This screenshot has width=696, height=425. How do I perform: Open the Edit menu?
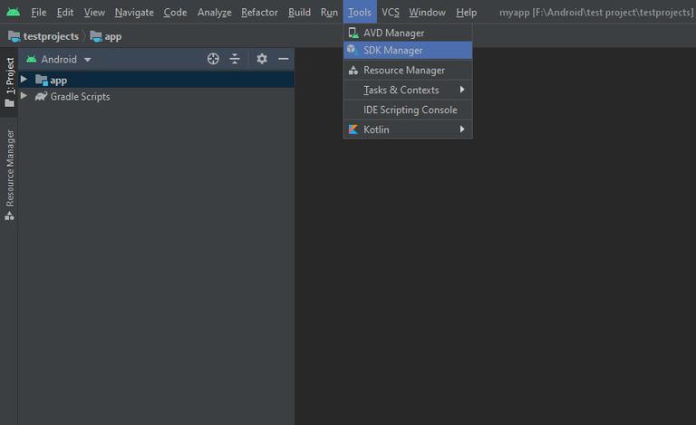(65, 13)
